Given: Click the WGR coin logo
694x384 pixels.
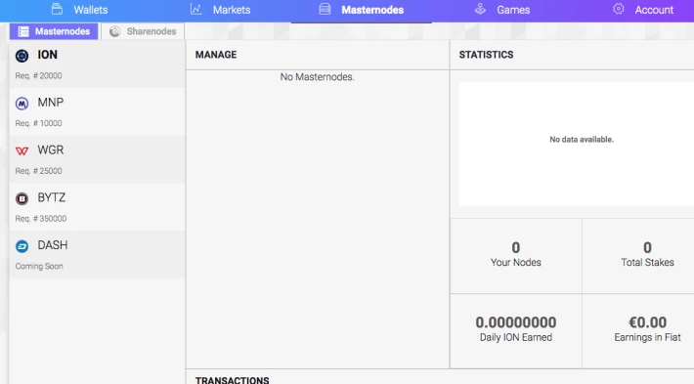Looking at the screenshot, I should (22, 150).
